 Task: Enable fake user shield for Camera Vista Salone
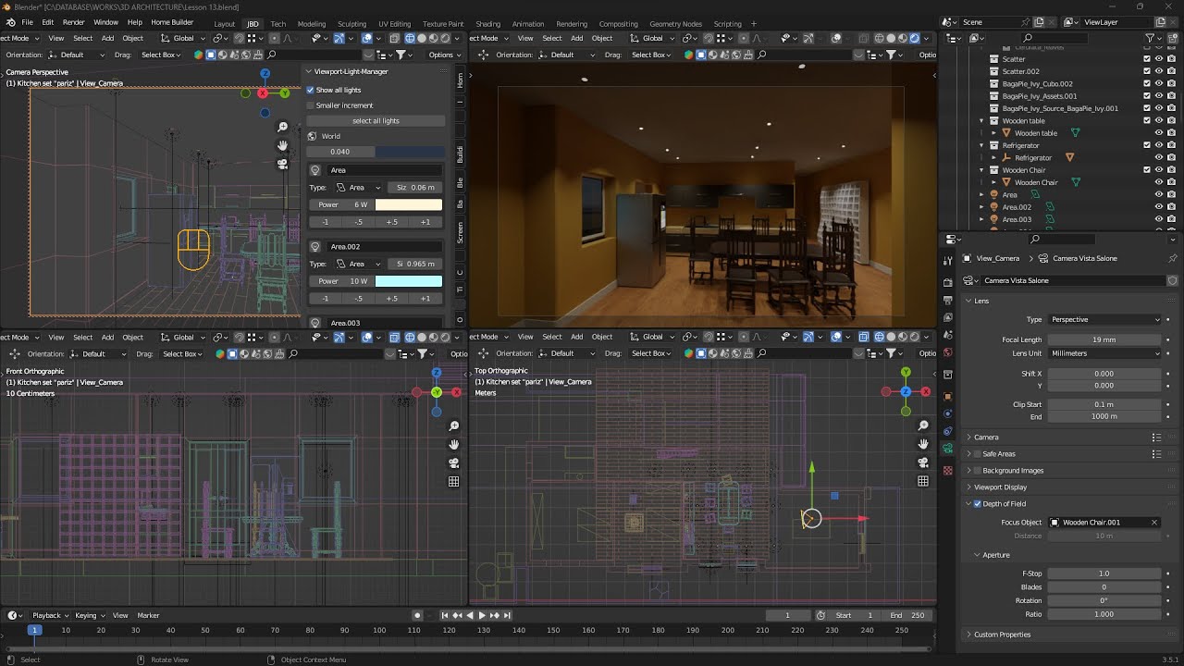(1172, 280)
